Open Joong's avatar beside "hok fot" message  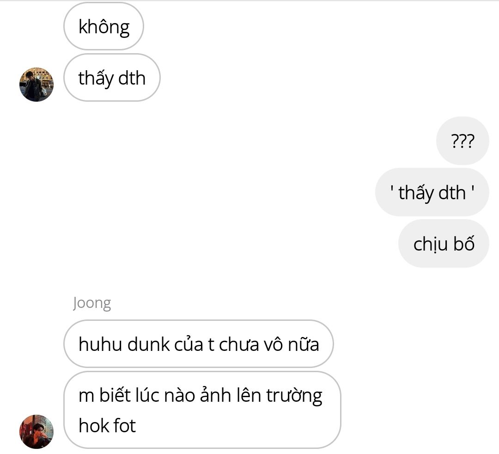coord(37,431)
